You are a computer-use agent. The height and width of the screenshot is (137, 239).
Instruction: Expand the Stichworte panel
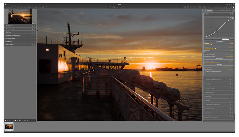click(5, 41)
